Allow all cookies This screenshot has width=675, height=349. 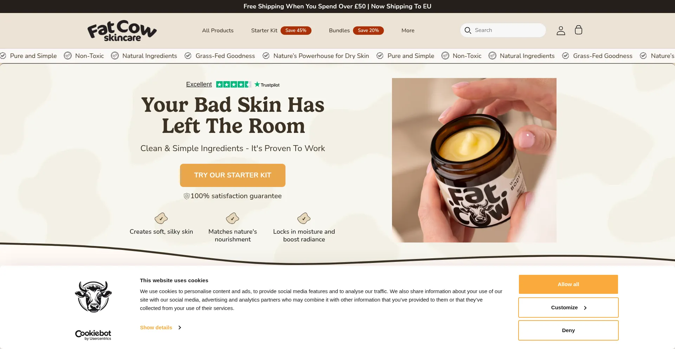point(568,284)
